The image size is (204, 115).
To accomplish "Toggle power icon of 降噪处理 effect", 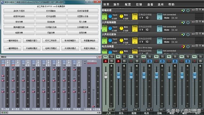I will click(x=188, y=10).
